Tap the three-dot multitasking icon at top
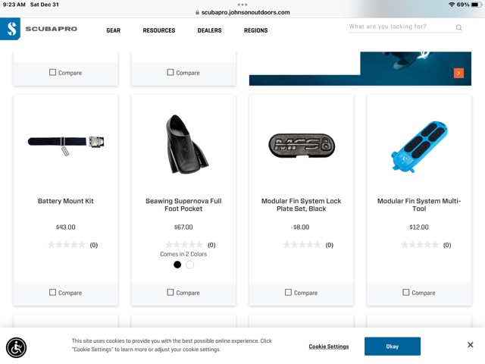 242,5
